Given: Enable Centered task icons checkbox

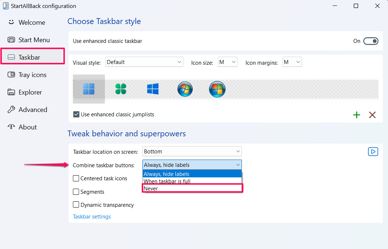Looking at the screenshot, I should point(76,178).
